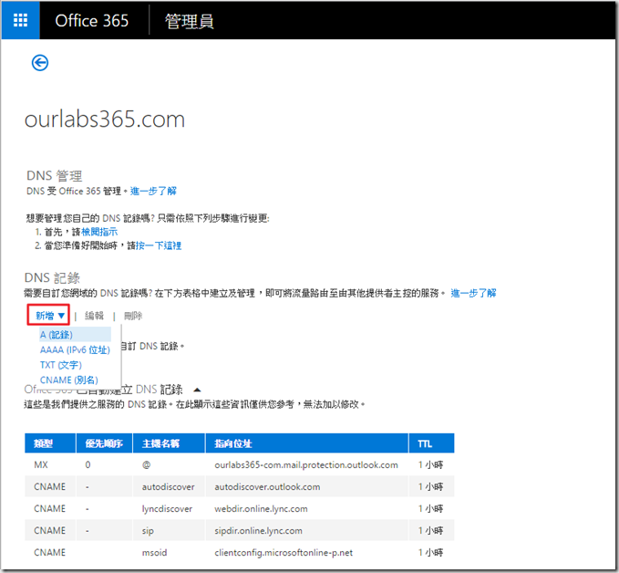The height and width of the screenshot is (573, 619).
Task: Open the Office 365 app launcher grid
Action: click(x=21, y=21)
